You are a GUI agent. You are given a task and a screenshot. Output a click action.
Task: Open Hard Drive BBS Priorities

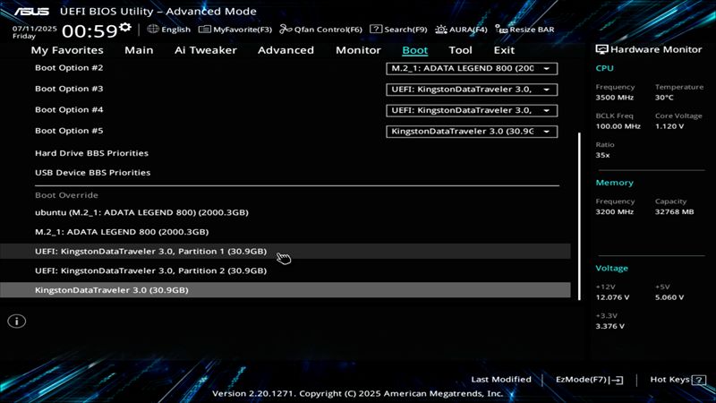click(x=91, y=153)
